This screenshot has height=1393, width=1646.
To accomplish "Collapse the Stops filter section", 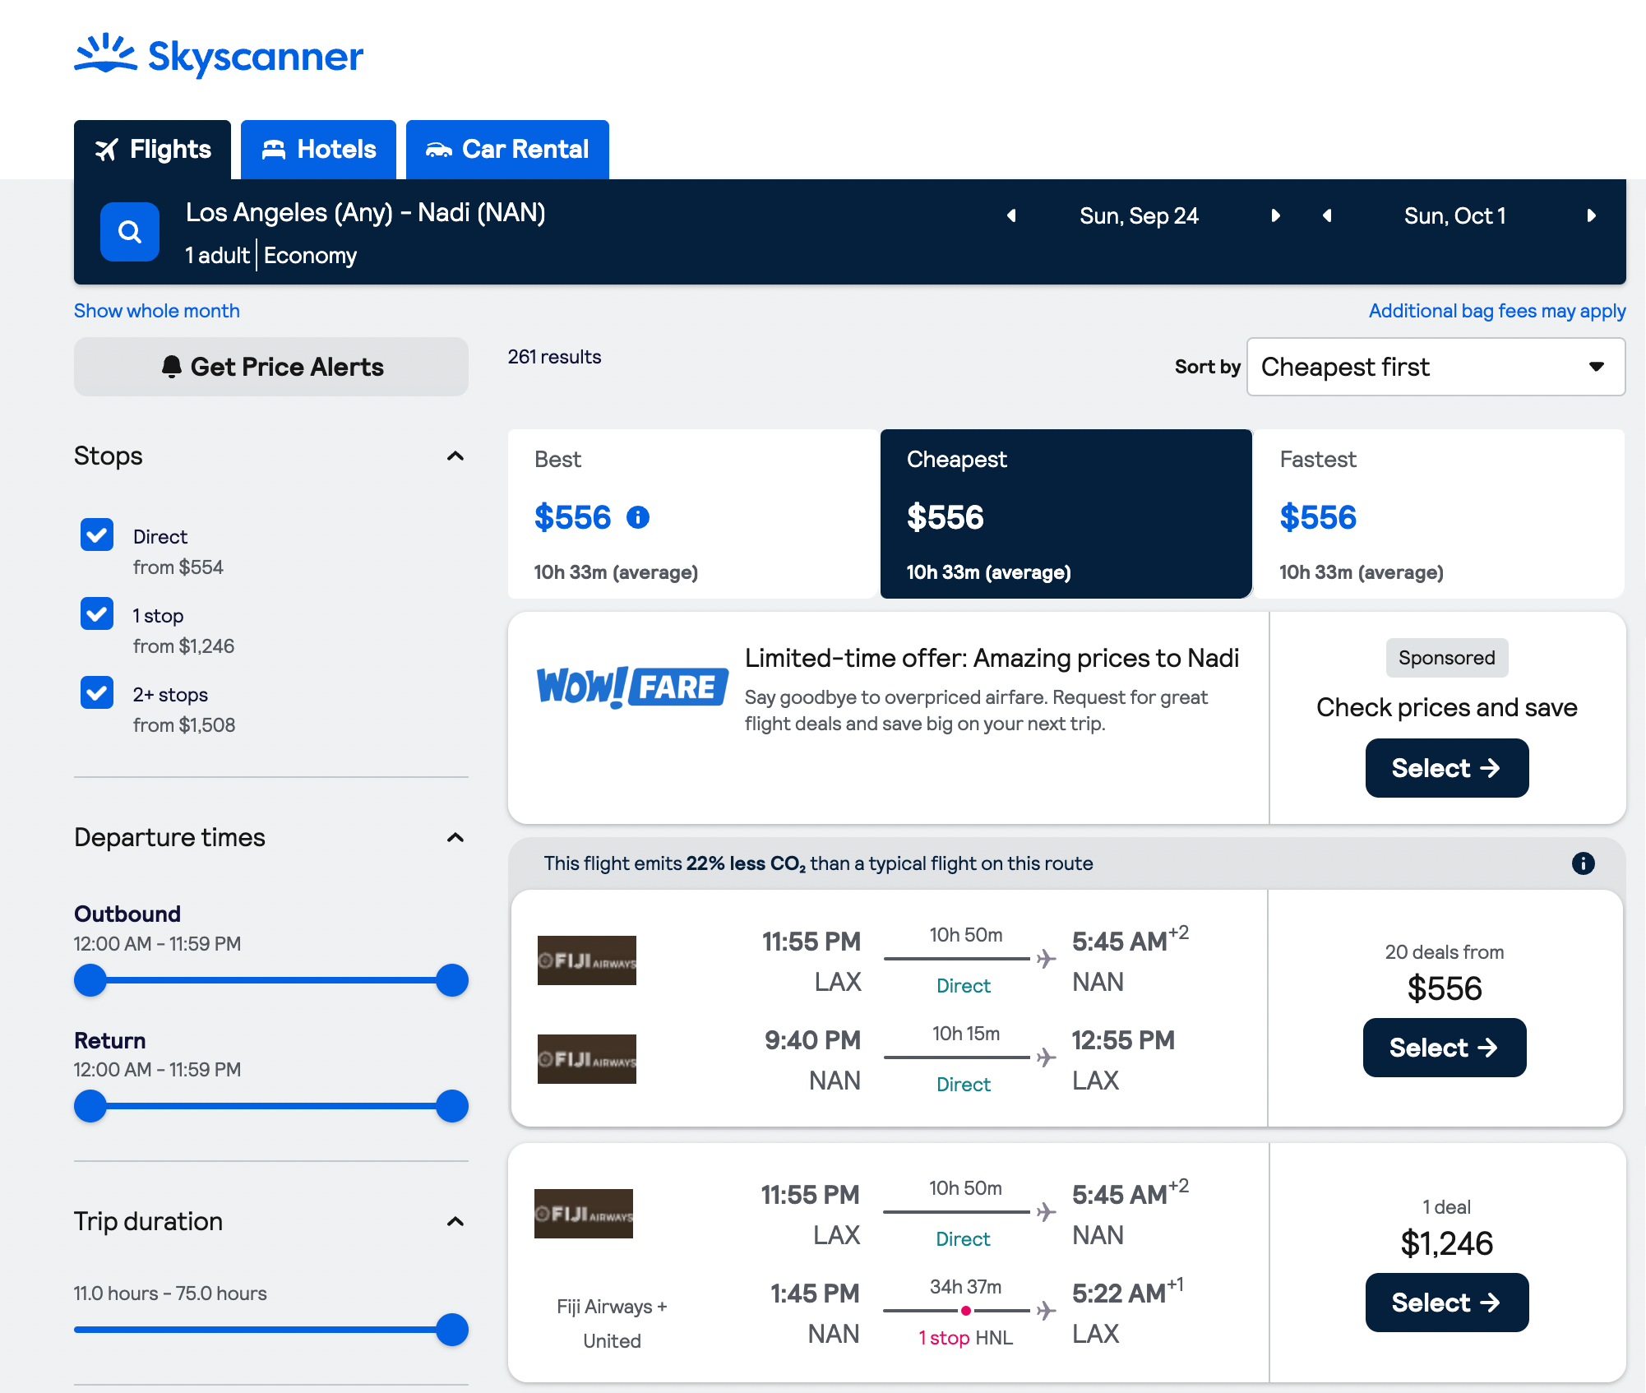I will click(x=455, y=456).
